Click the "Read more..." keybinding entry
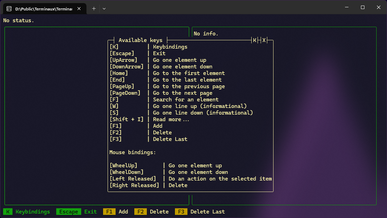This screenshot has height=218, width=387. (x=171, y=119)
